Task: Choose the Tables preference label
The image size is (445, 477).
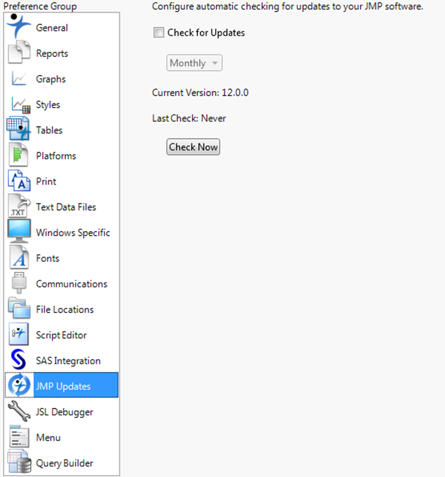Action: [x=49, y=130]
